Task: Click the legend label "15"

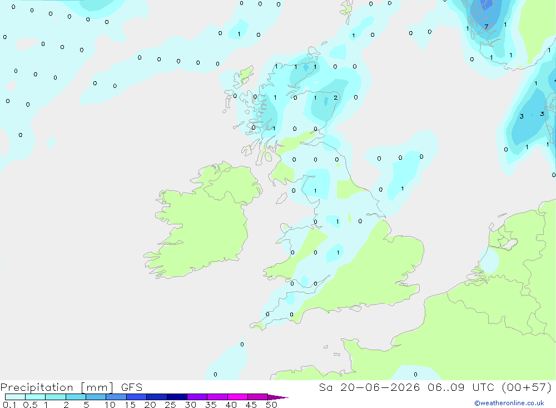Action: click(x=130, y=405)
